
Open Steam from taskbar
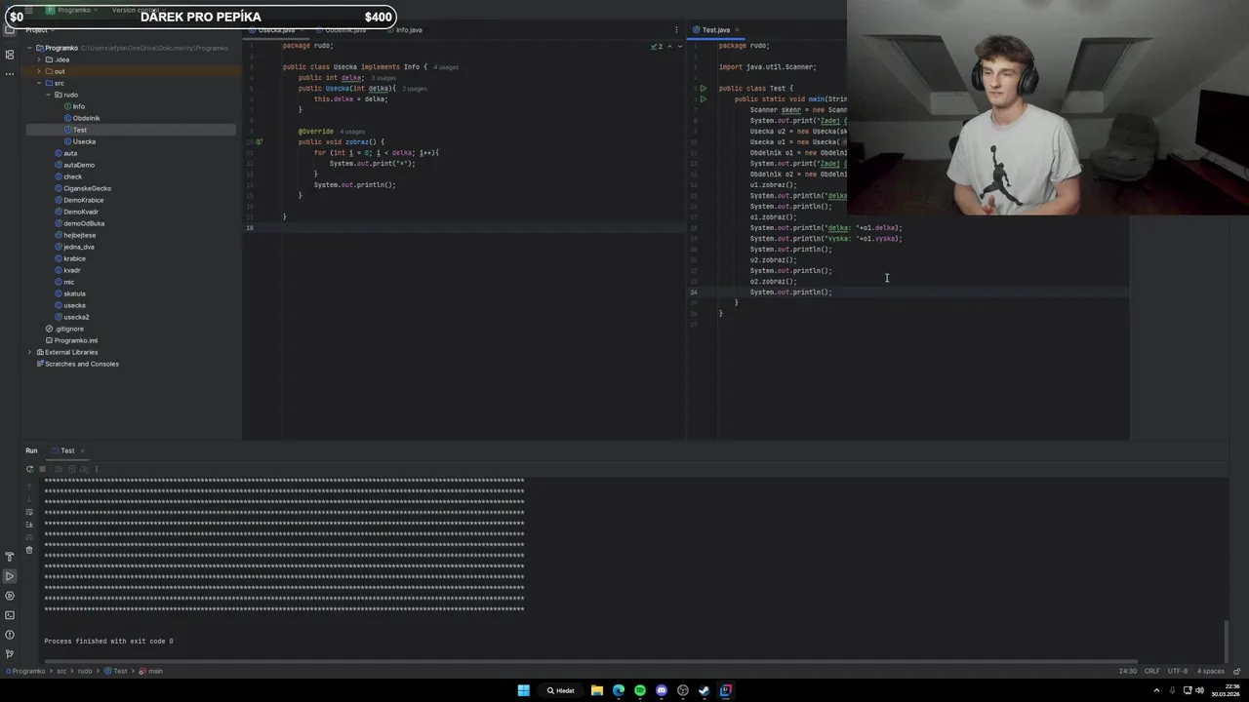coord(705,690)
